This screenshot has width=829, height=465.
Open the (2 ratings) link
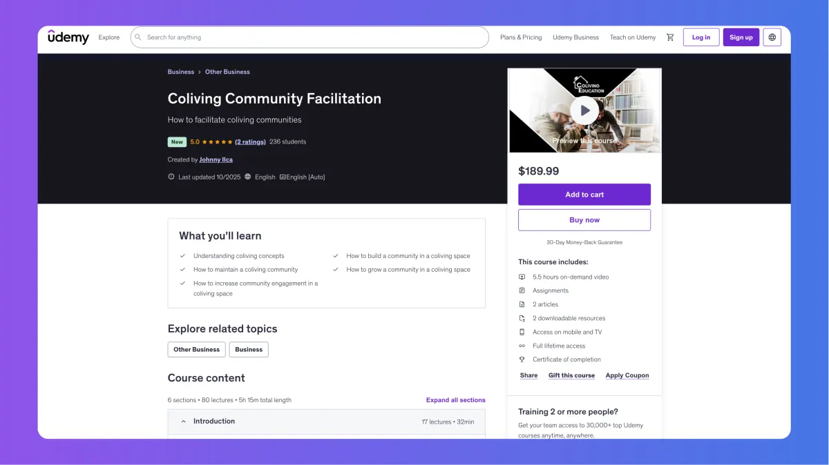click(250, 141)
